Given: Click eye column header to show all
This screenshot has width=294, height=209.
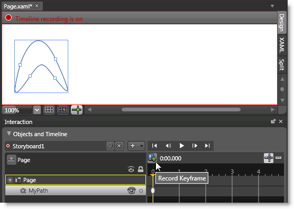Looking at the screenshot, I should coord(131,169).
